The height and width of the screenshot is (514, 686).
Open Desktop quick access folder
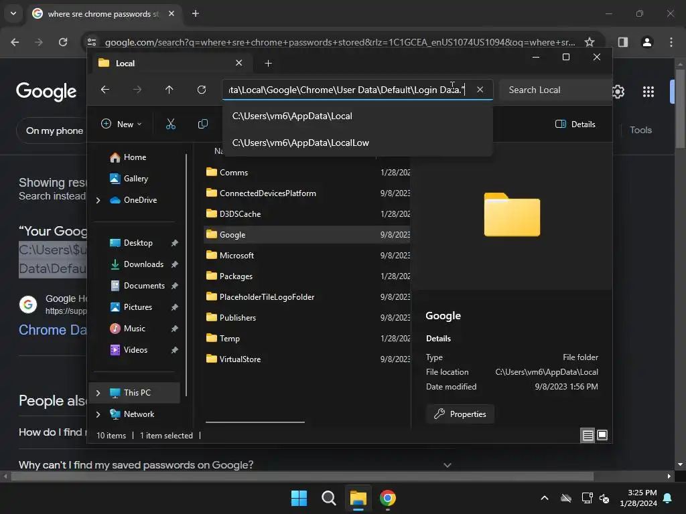pos(138,242)
